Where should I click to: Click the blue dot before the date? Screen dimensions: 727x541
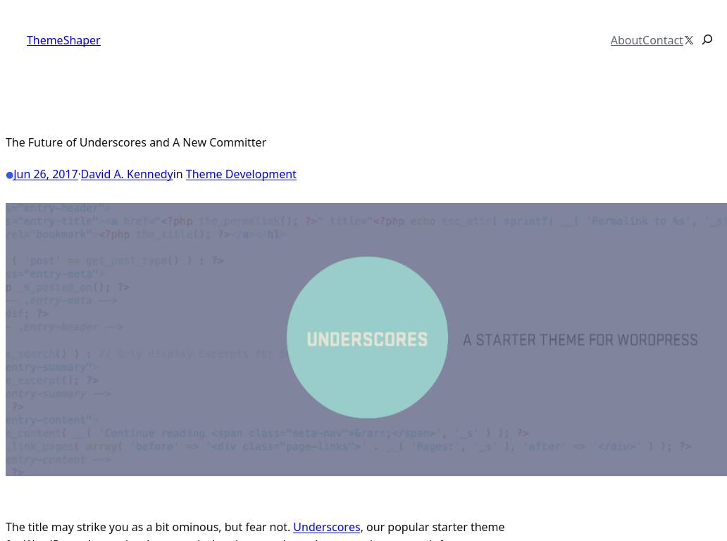[9, 175]
